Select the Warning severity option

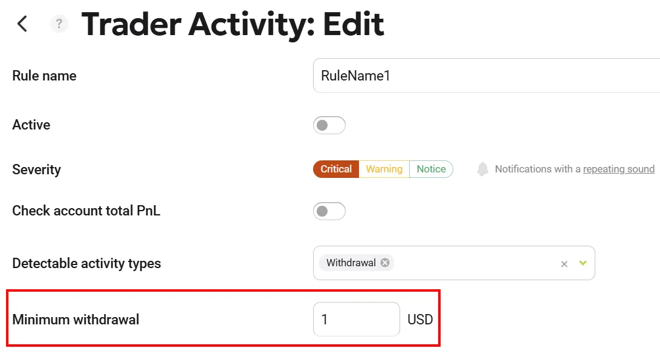click(x=384, y=169)
